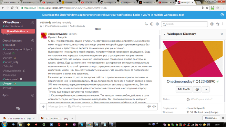Go to Chrome home page
This screenshot has width=226, height=127.
(17, 8)
